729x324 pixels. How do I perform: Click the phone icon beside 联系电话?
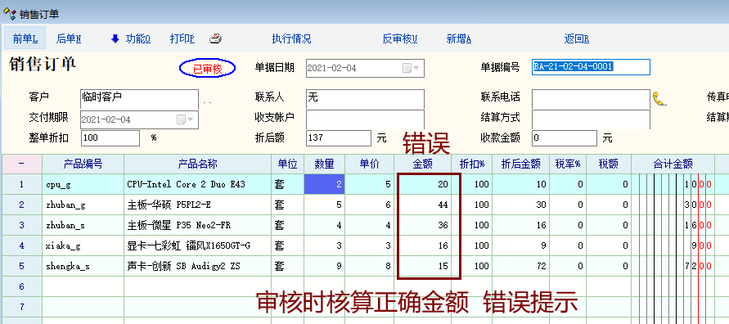[x=659, y=98]
